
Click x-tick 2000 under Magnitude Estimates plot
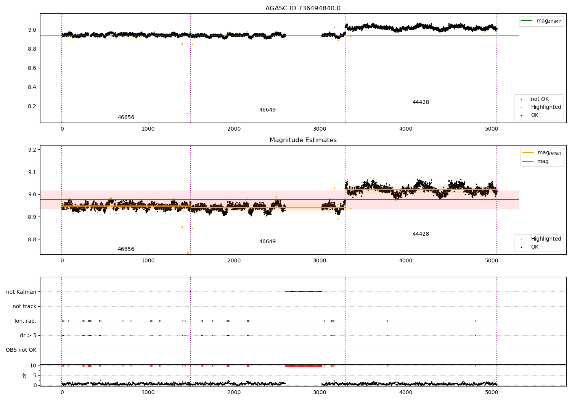tap(234, 261)
